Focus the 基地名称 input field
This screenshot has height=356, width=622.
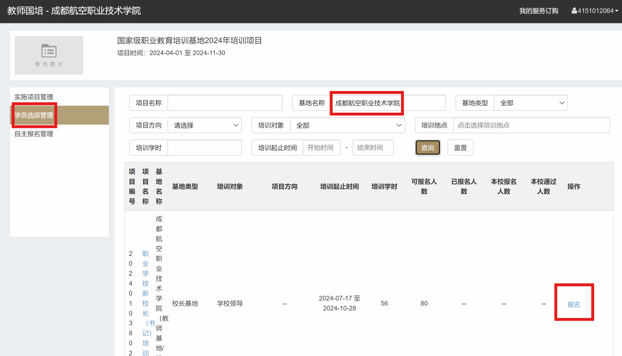pos(388,103)
